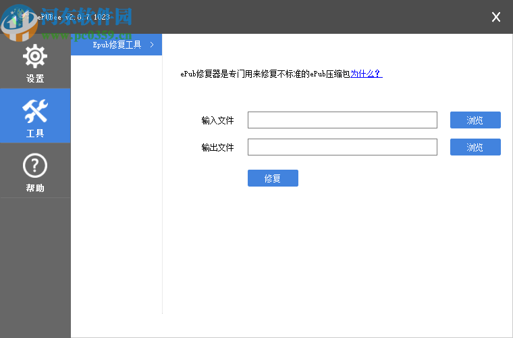Click 浏览 button next to 输入文件

click(475, 120)
